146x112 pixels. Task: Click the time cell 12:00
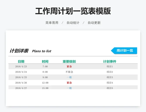(45, 83)
